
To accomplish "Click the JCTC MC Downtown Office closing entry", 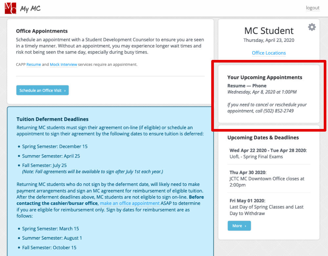I will (267, 179).
